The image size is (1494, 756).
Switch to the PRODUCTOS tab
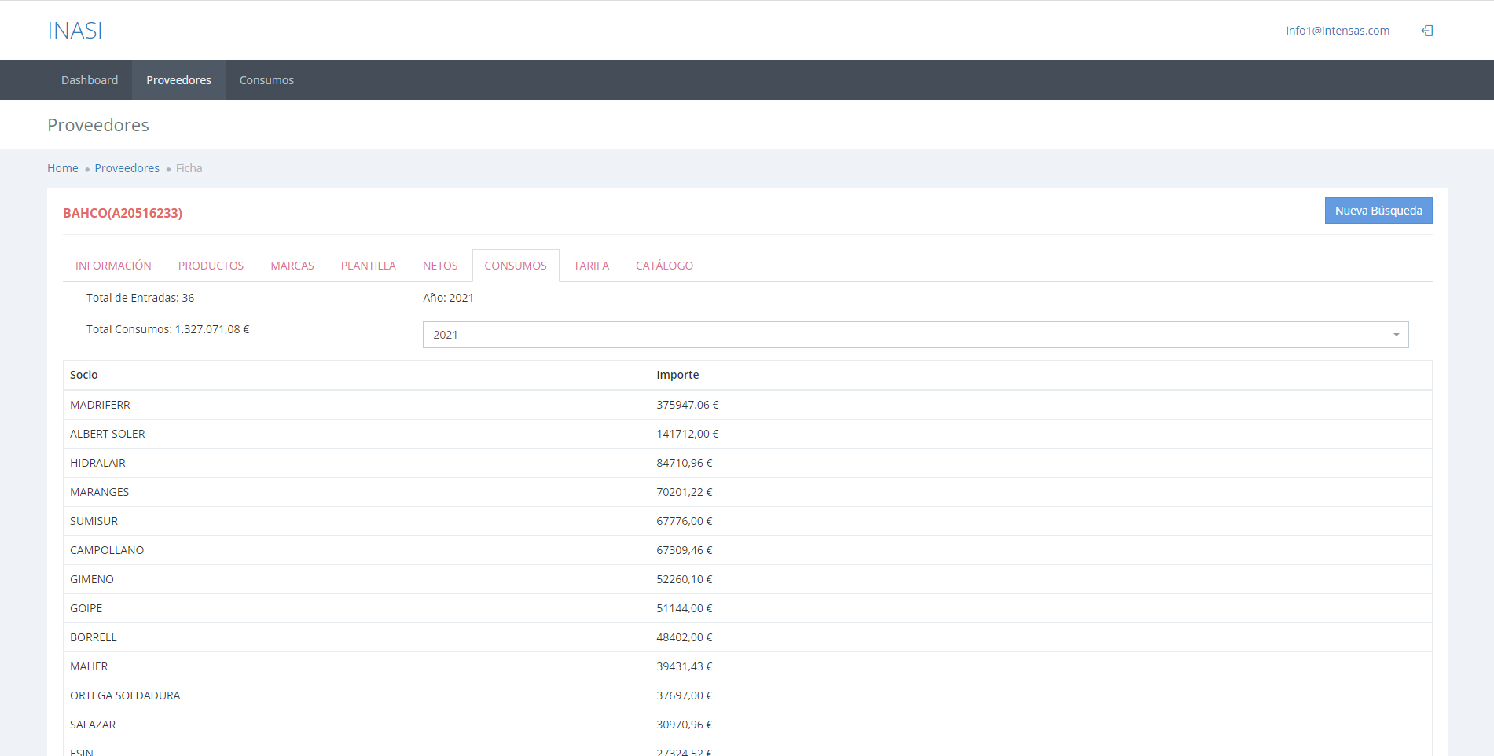coord(211,266)
